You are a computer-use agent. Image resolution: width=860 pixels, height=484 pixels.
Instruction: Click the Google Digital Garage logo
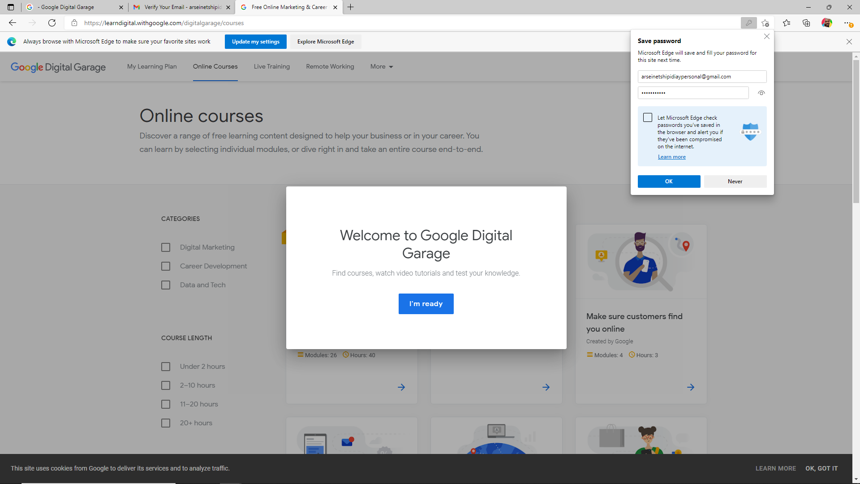pyautogui.click(x=58, y=67)
